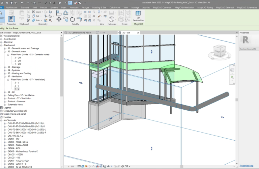Open the Cope tool dropdown arrow
The image size is (259, 169).
[42, 12]
